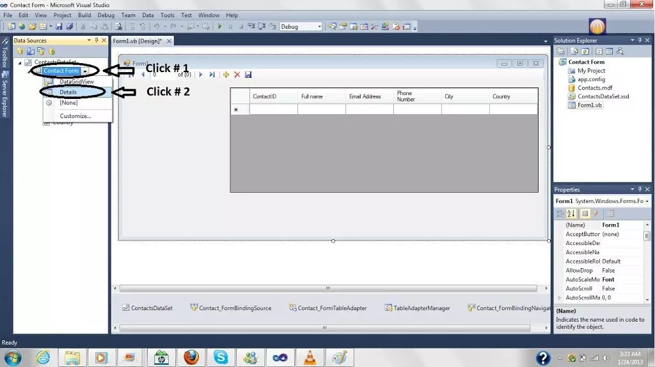Click the Save Data disk icon in navigator
The height and width of the screenshot is (367, 655).
(248, 75)
